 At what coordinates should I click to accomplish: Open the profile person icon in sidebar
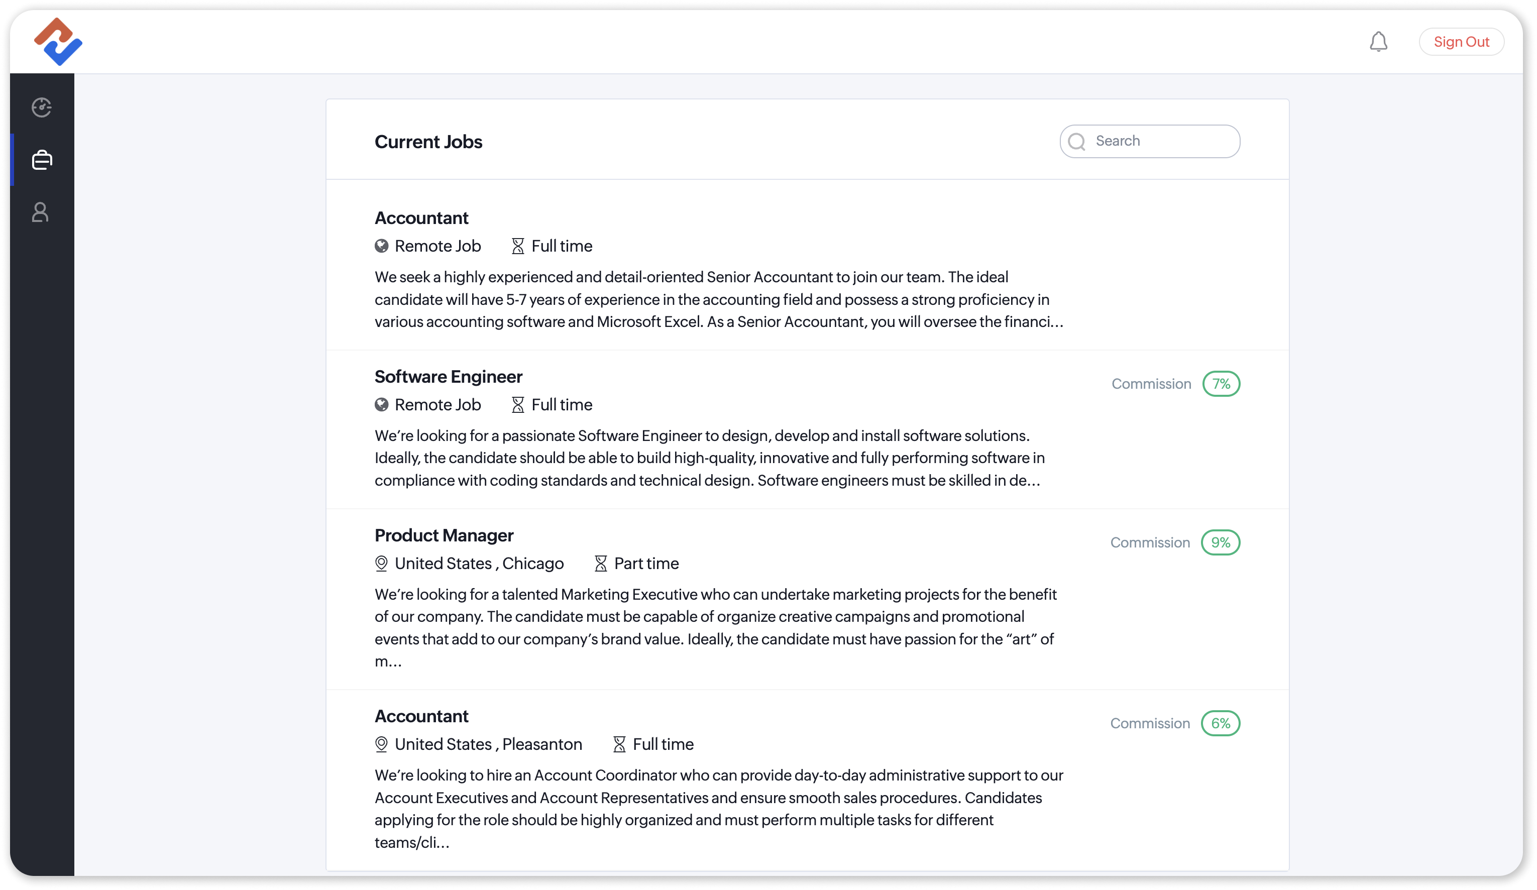(x=40, y=212)
